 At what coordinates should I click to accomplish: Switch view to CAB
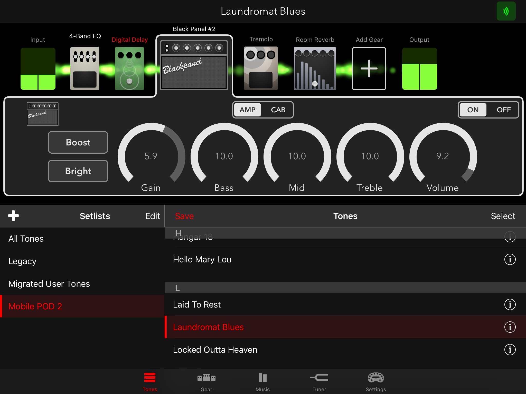(278, 110)
